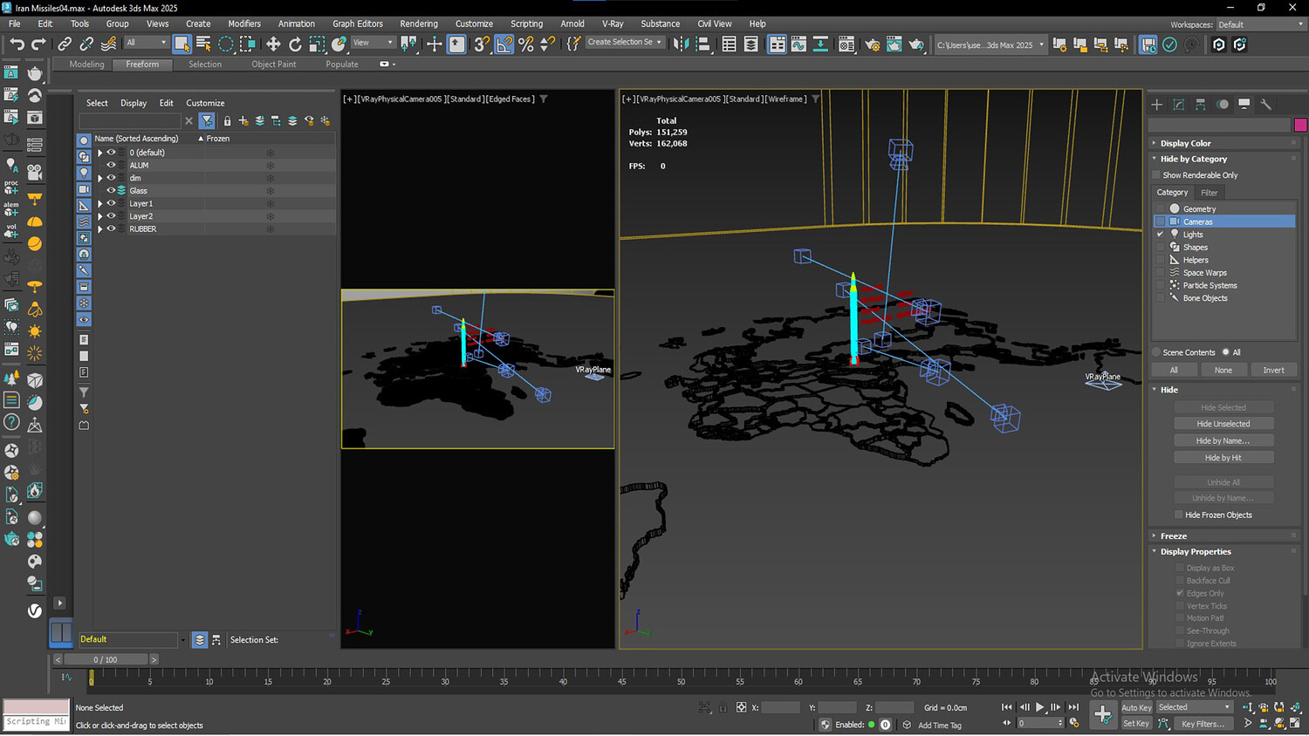
Task: Open the Curve Editor icon
Action: pos(798,44)
